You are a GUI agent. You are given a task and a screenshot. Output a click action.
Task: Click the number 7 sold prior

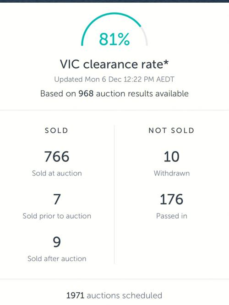pyautogui.click(x=57, y=199)
